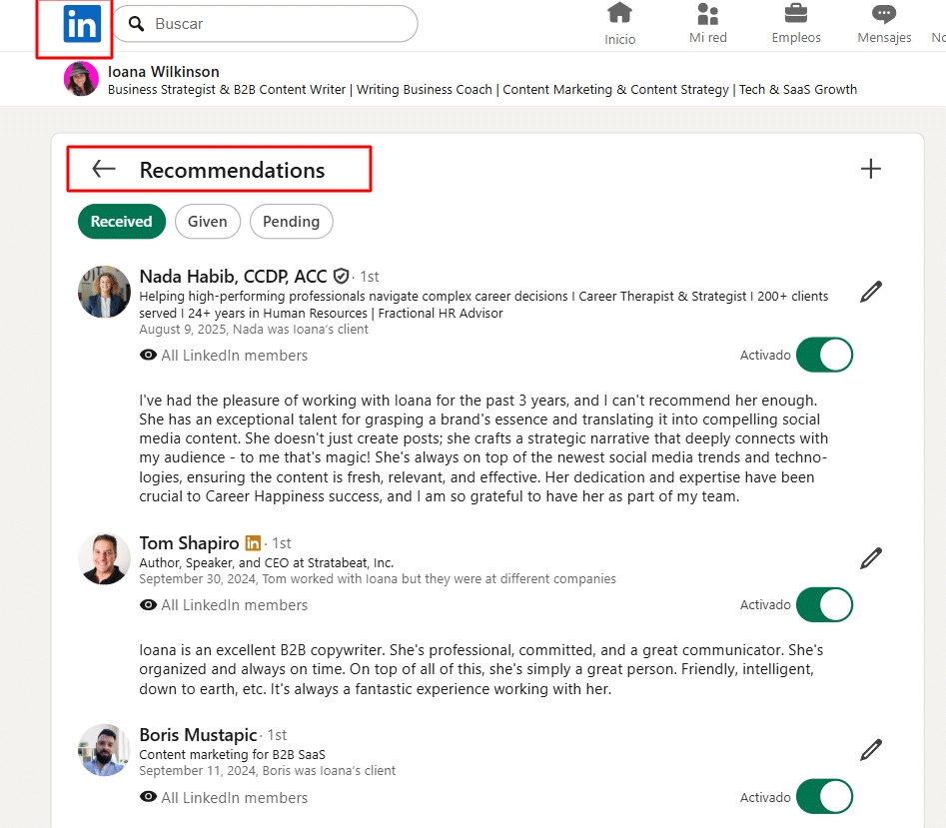
Task: Open Mi red network page
Action: tap(707, 24)
